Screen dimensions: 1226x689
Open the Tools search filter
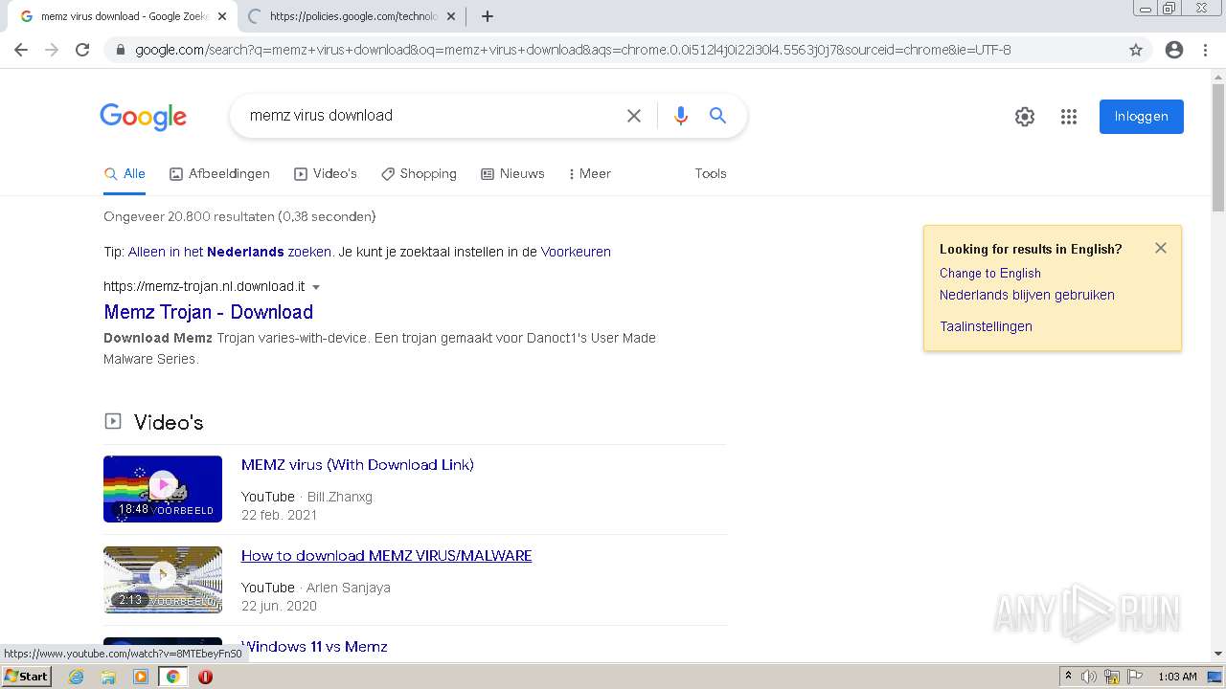(x=711, y=173)
